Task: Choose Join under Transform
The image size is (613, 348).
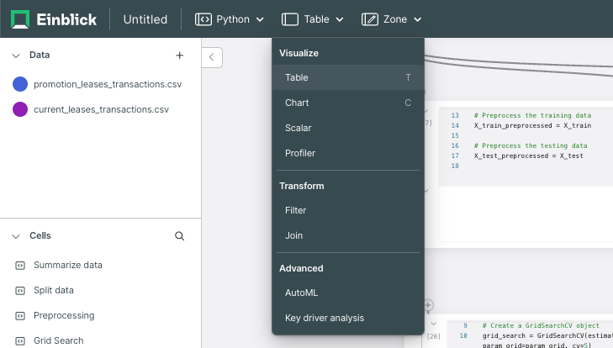Action: pyautogui.click(x=348, y=235)
